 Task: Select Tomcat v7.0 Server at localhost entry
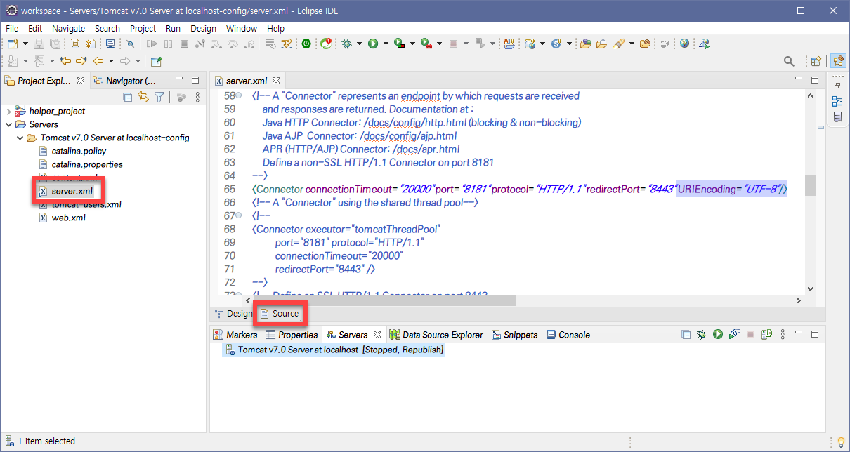pos(333,350)
